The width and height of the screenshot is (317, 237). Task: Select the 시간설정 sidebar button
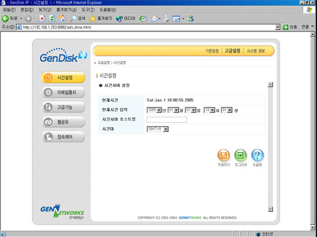click(x=63, y=78)
